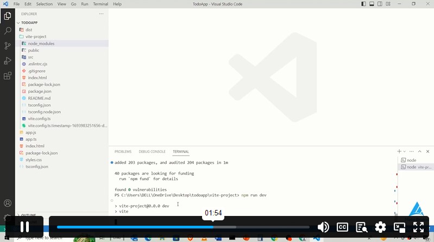Viewport: 434px width, 242px height.
Task: Open the Selection menu
Action: point(45,4)
